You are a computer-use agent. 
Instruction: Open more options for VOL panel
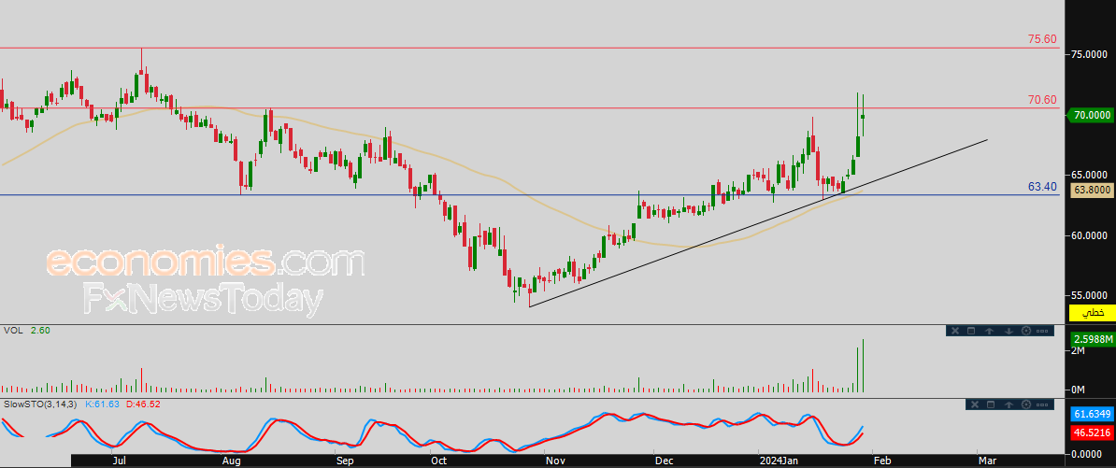pos(1043,331)
